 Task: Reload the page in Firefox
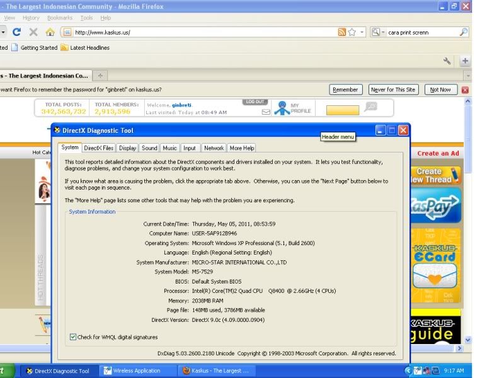(x=17, y=32)
